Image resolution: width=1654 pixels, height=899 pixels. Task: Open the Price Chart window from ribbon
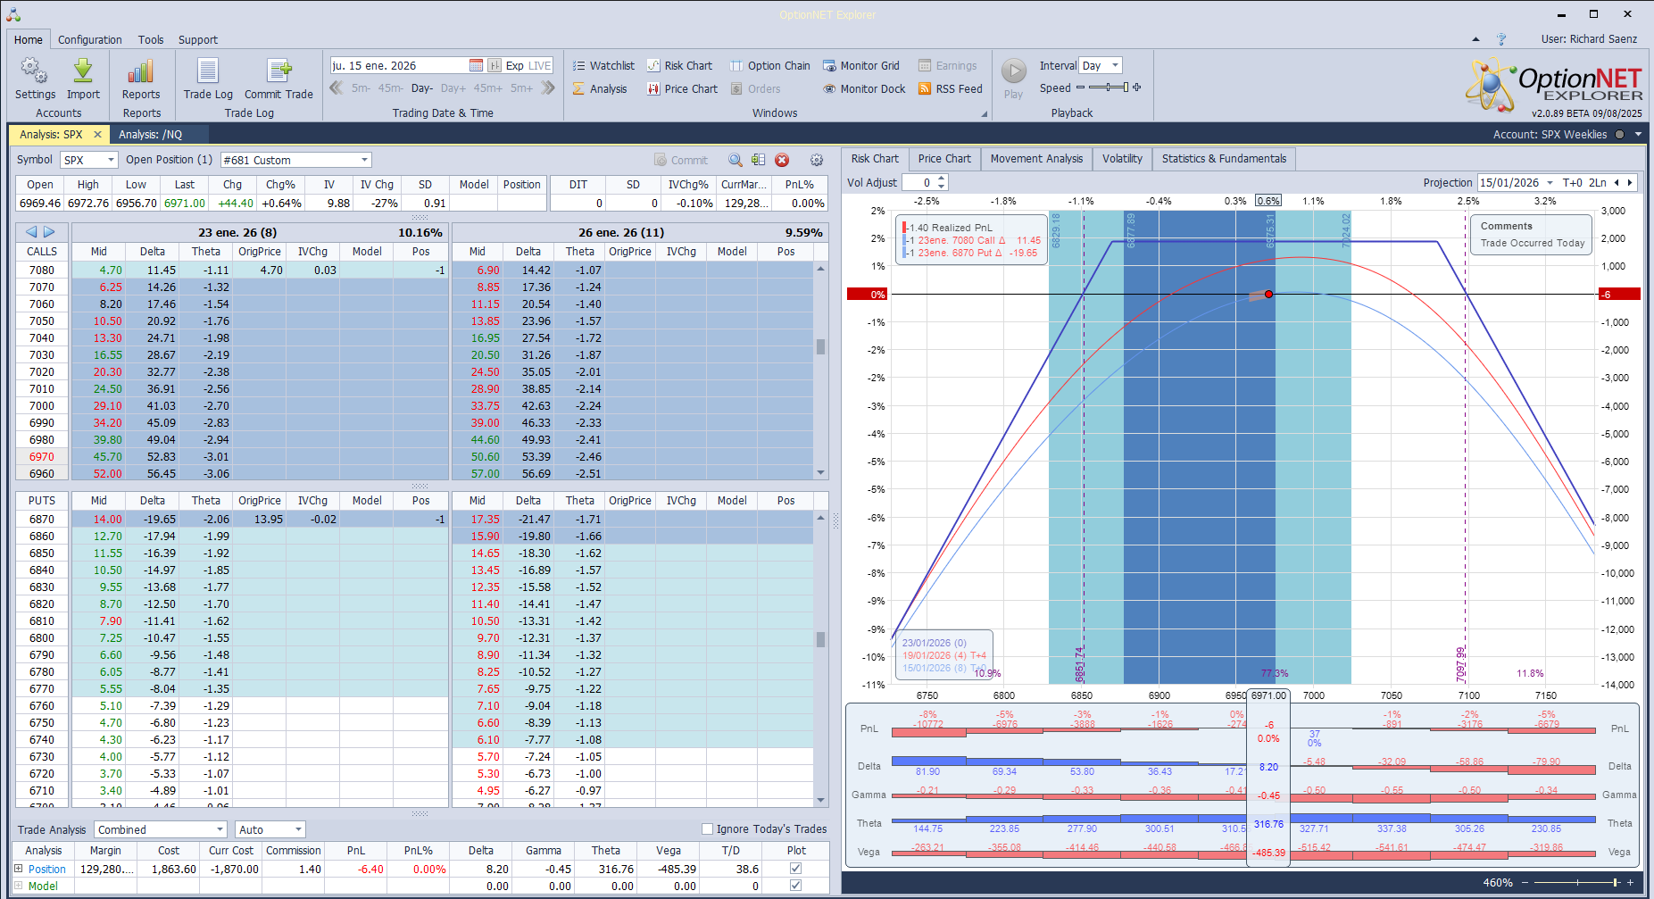(682, 88)
